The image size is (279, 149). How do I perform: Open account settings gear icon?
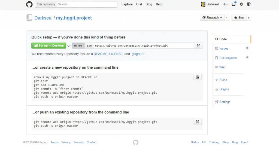click(241, 4)
